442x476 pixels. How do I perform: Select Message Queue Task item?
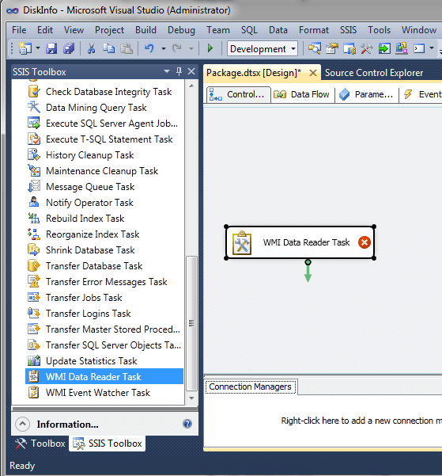point(104,187)
